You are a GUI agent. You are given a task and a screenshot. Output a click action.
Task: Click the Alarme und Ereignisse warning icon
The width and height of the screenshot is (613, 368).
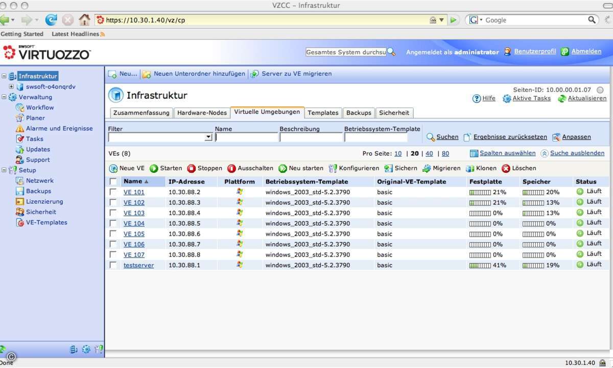(x=20, y=128)
